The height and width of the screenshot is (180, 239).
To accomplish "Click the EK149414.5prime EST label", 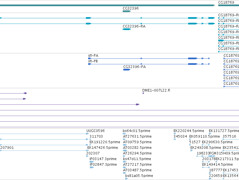I will [217, 165].
